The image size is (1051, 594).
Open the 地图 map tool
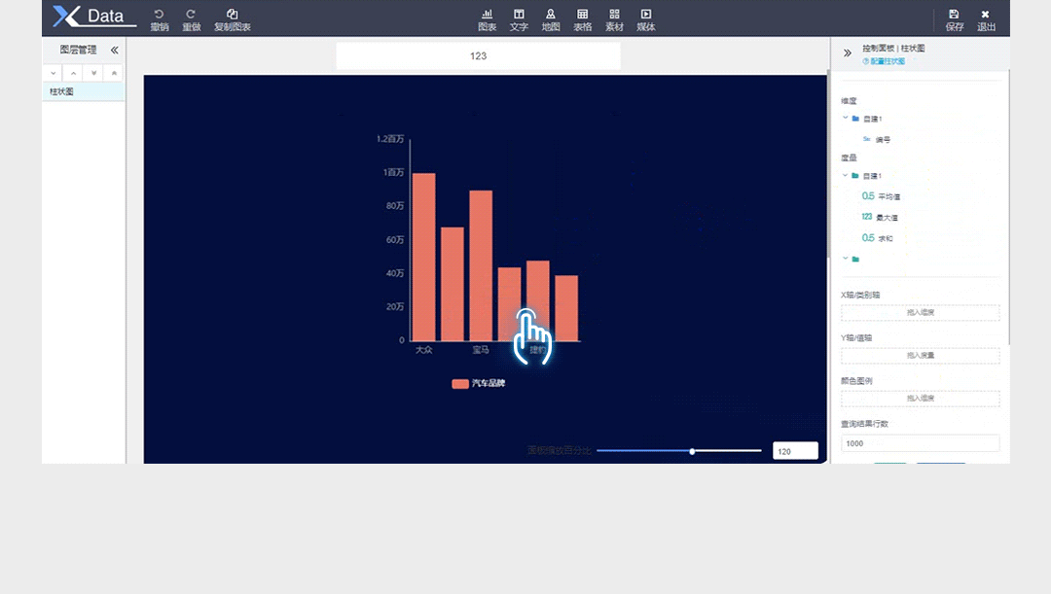point(551,15)
